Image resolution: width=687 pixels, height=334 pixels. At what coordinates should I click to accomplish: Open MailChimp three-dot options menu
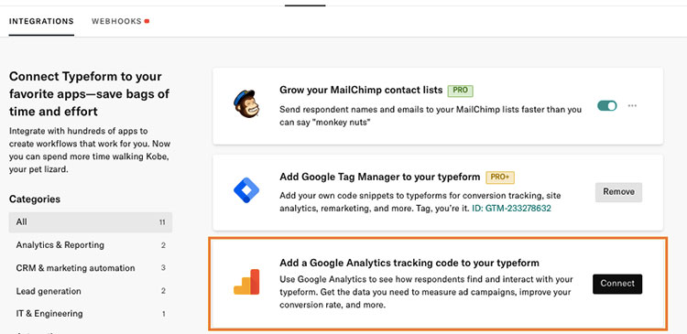coord(632,105)
